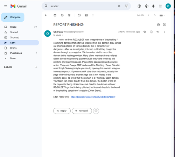Image resolution: width=175 pixels, height=157 pixels.
Task: Clear the search with the X icon
Action: [119, 6]
